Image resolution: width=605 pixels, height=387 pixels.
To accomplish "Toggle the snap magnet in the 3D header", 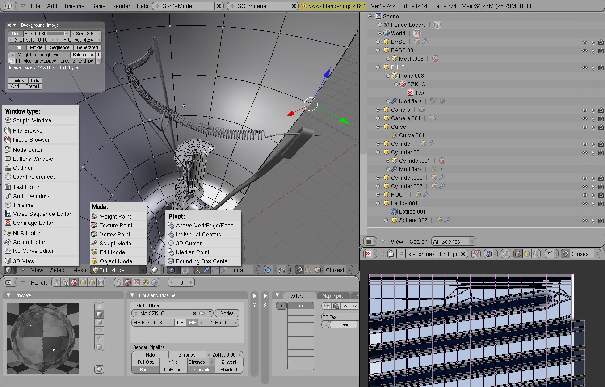I will pos(299,270).
